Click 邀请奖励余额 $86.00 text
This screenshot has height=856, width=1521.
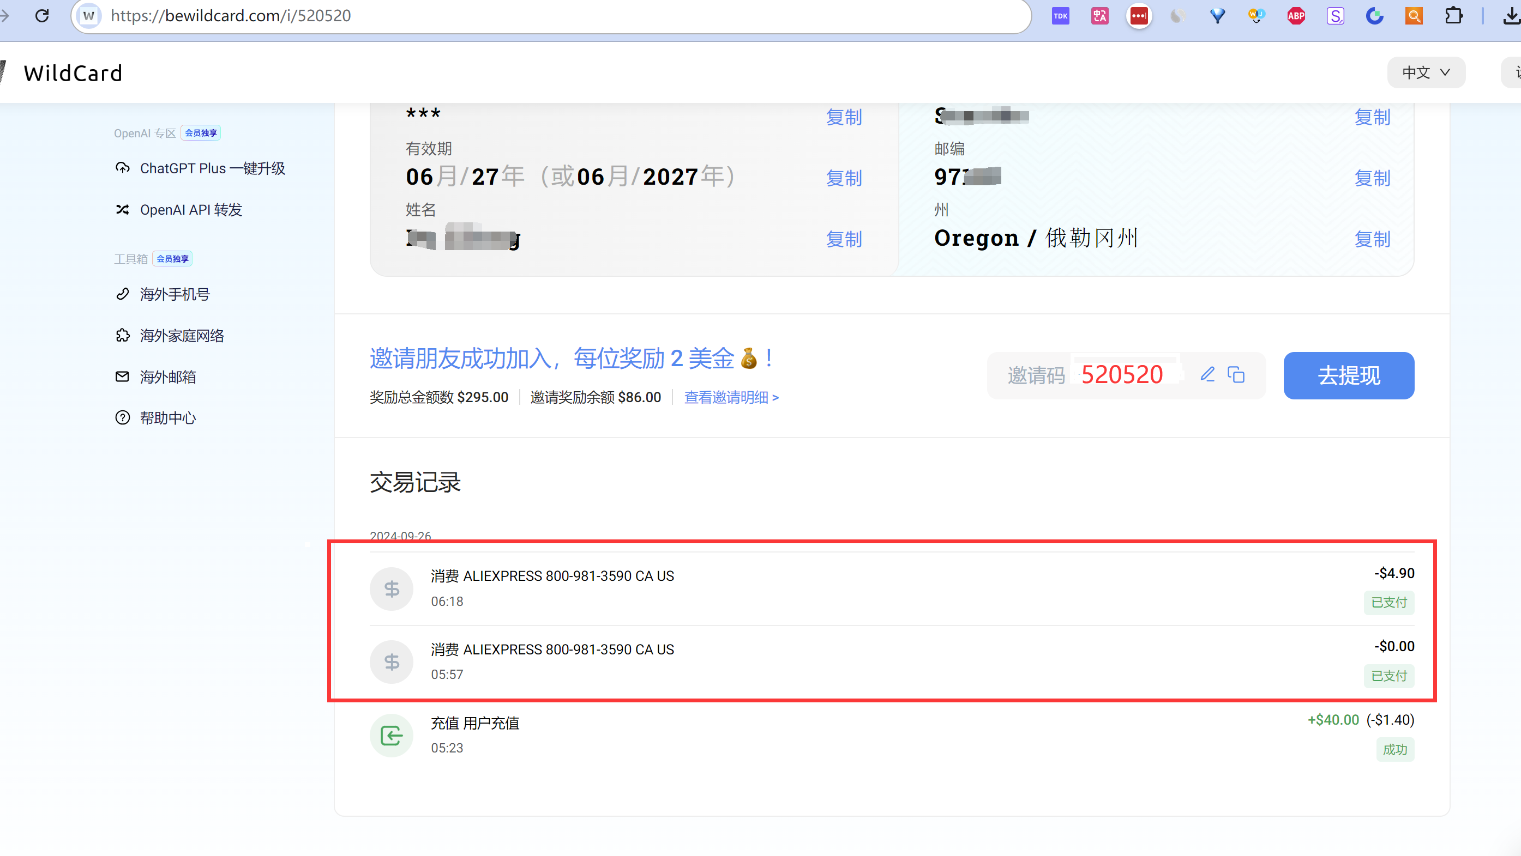coord(595,398)
